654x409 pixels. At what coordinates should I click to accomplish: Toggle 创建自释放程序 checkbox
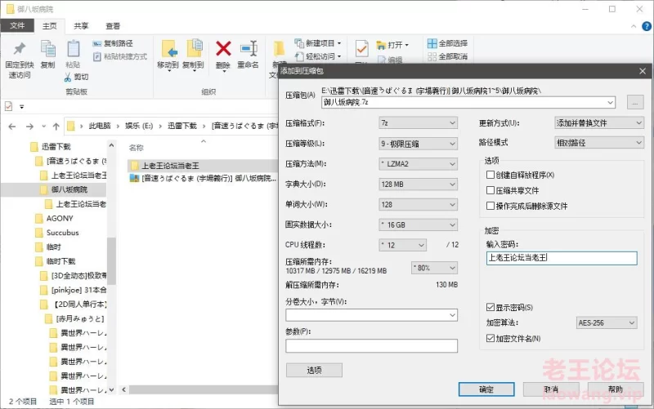click(490, 175)
